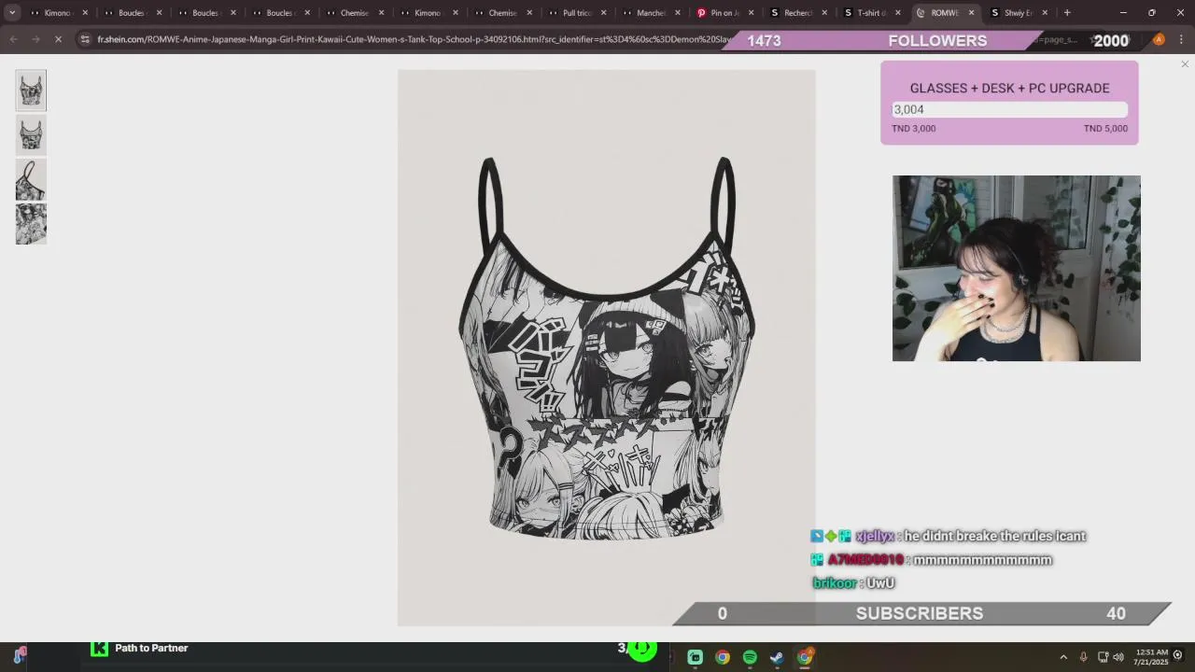Image resolution: width=1195 pixels, height=672 pixels.
Task: Open Spotify from the taskbar
Action: [750, 657]
